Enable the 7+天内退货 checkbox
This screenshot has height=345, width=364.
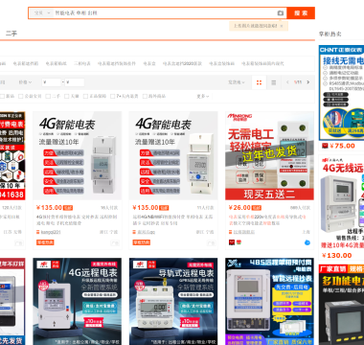pos(112,96)
